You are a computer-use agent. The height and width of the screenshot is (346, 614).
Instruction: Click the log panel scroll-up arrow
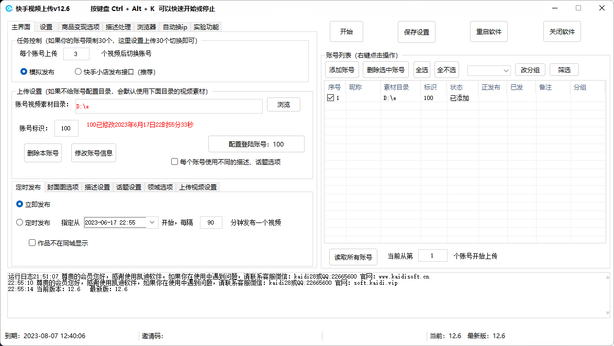pyautogui.click(x=607, y=277)
